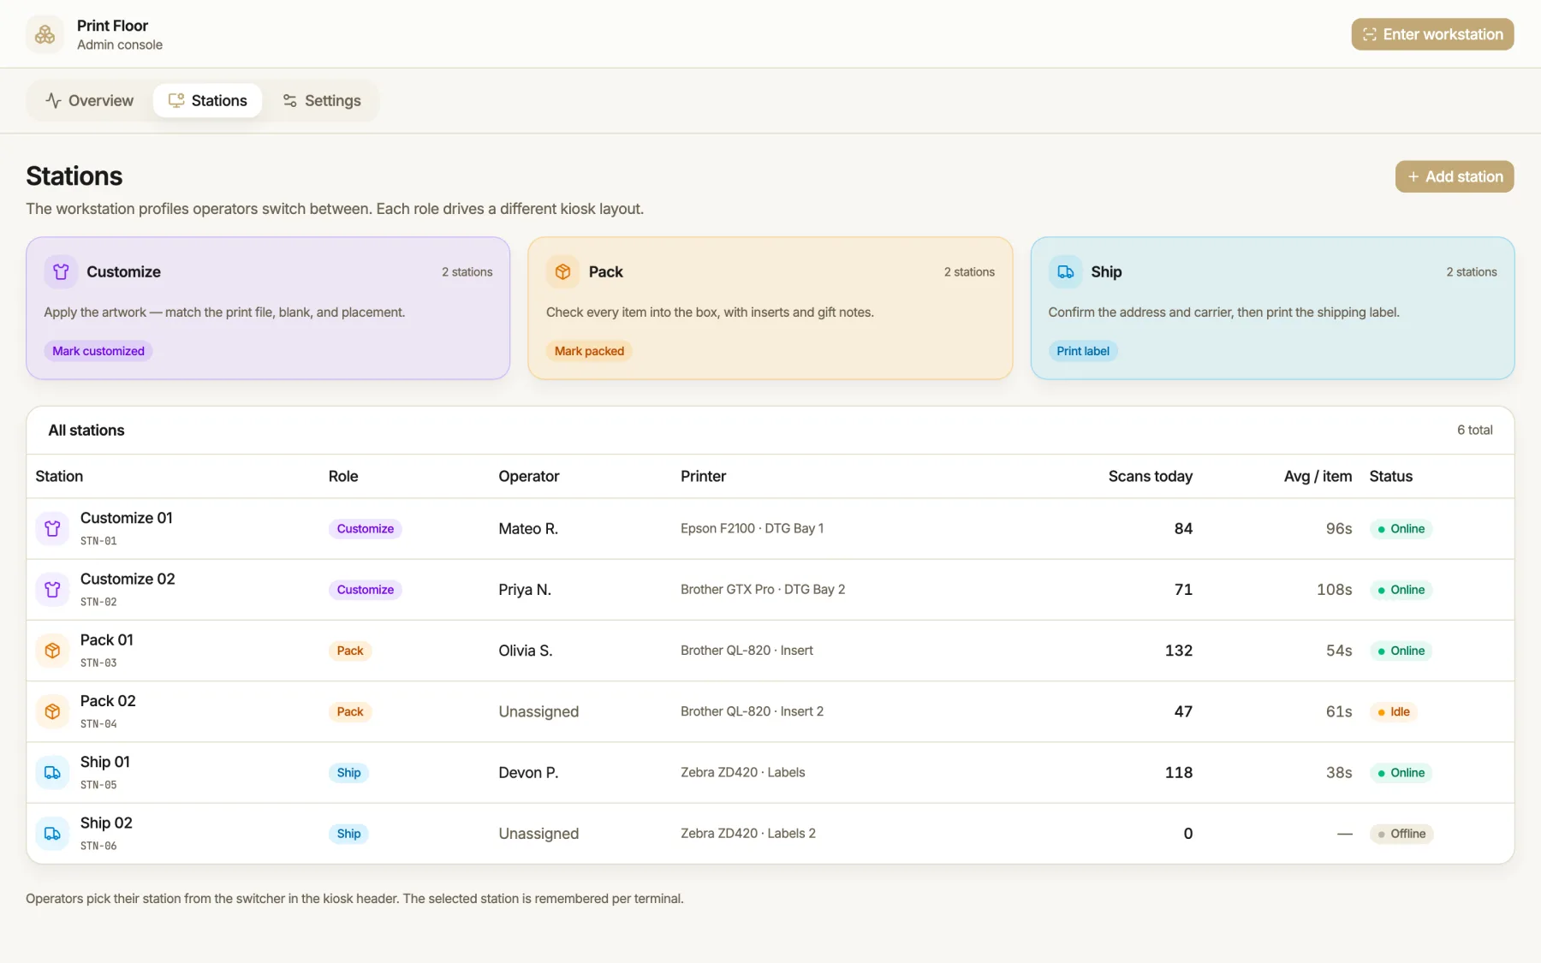Click the Customize 01 station shirt icon
The image size is (1541, 963).
pyautogui.click(x=52, y=528)
